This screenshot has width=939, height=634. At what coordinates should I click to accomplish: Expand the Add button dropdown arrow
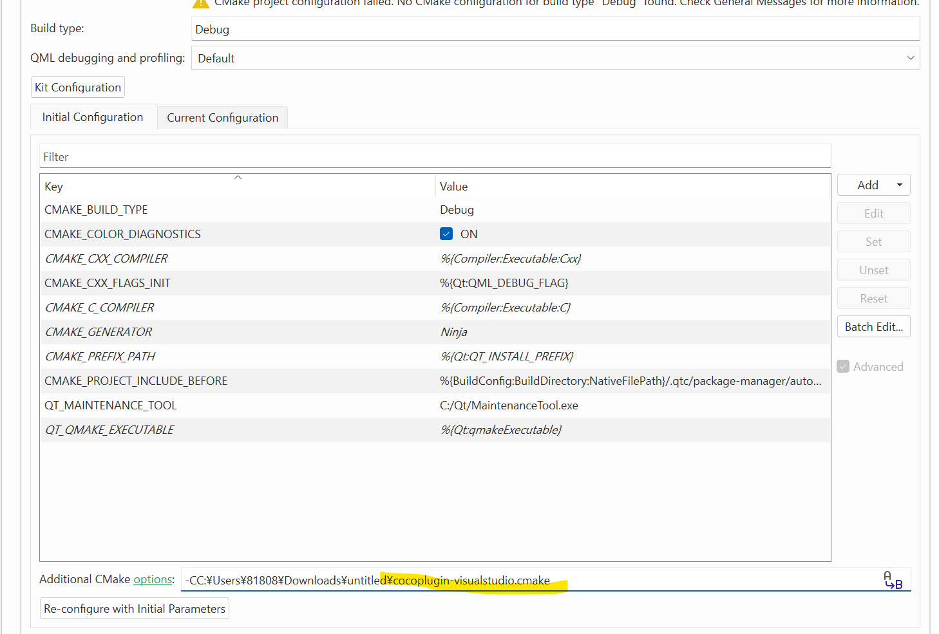[x=899, y=185]
